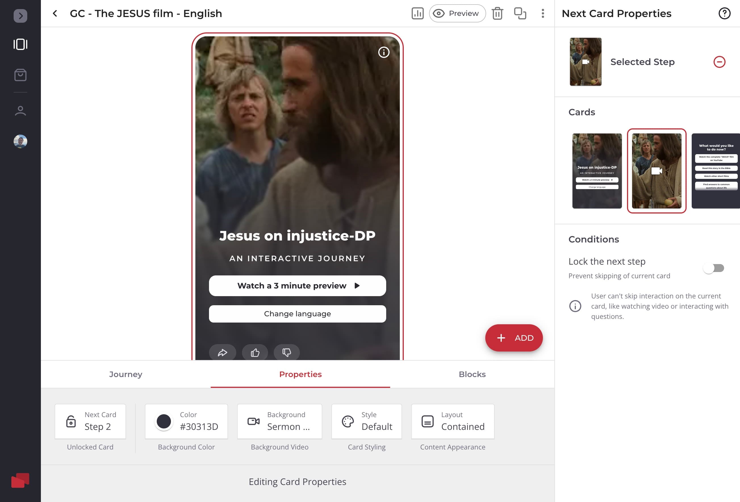The image size is (740, 502).
Task: Click the Change language button
Action: [x=297, y=314]
